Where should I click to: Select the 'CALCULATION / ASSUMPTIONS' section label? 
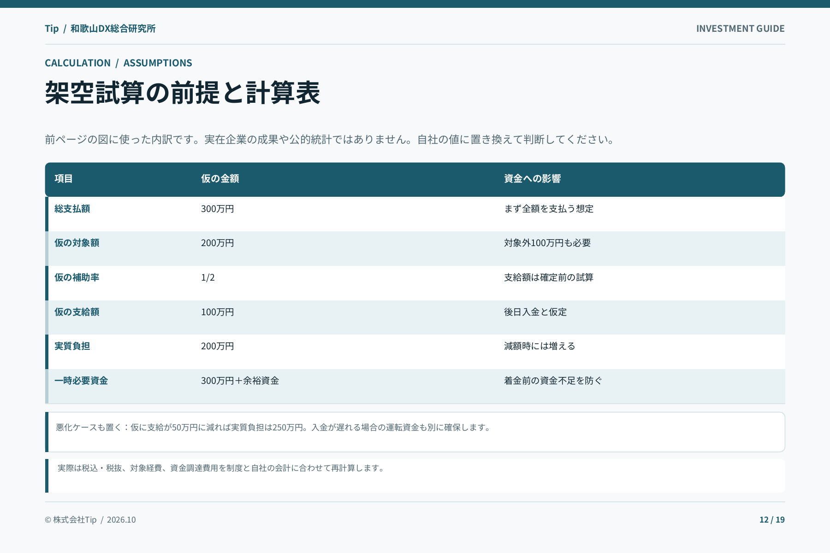(x=119, y=63)
